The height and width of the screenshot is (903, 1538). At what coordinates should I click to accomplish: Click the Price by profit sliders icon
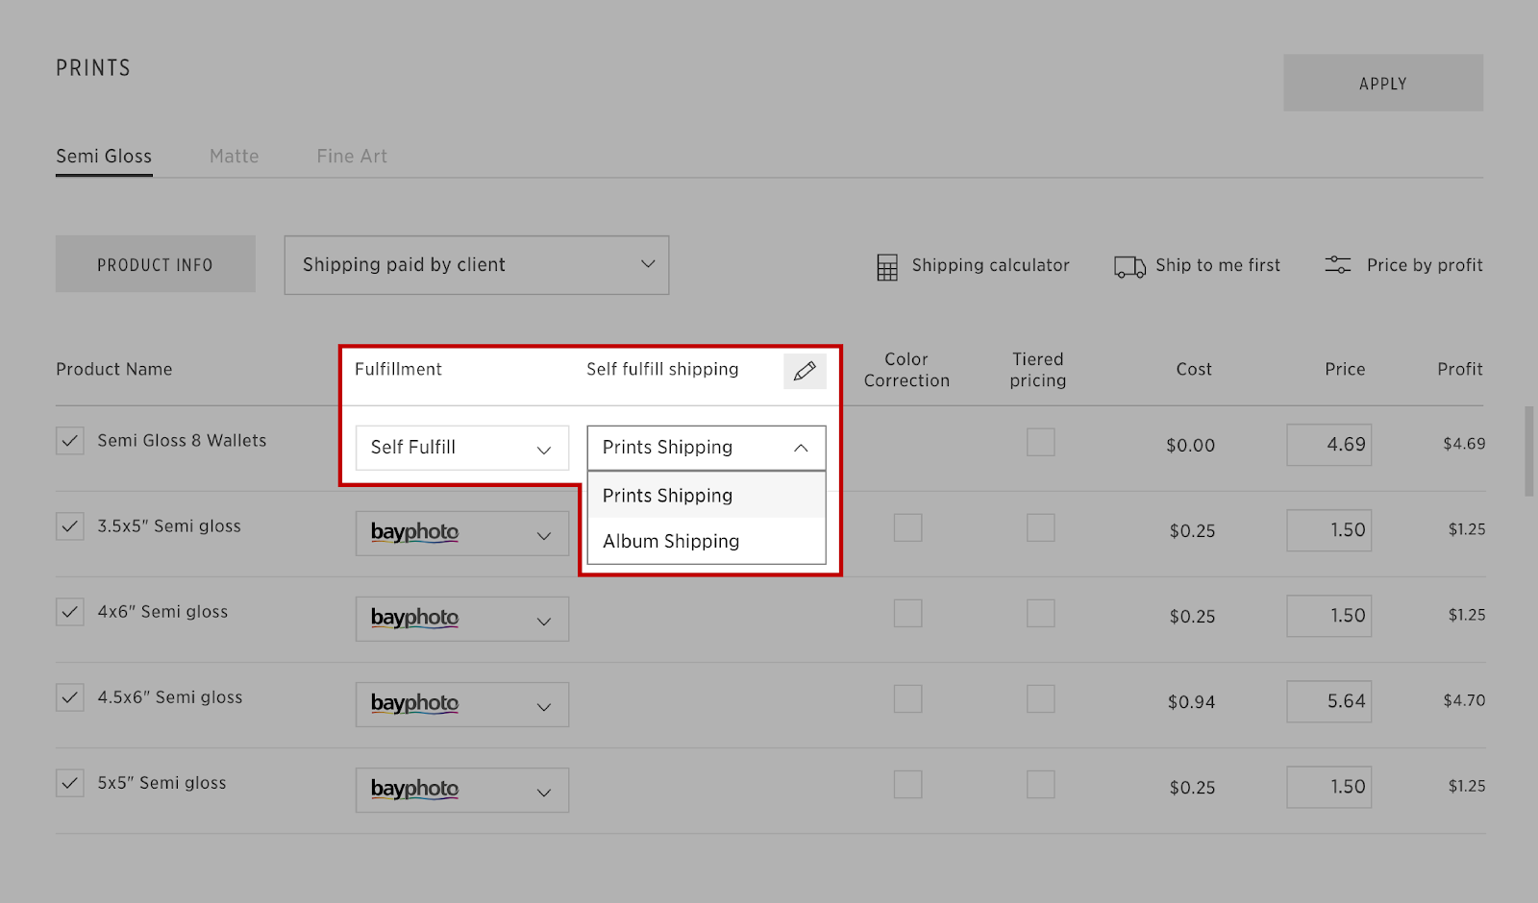click(x=1338, y=265)
